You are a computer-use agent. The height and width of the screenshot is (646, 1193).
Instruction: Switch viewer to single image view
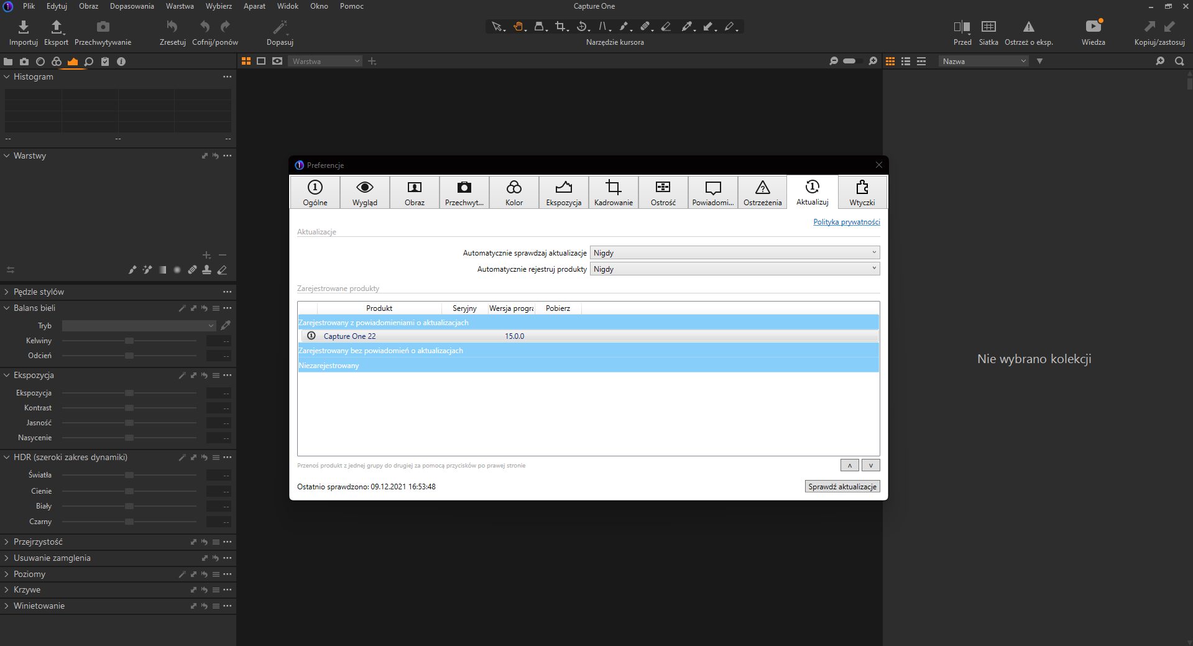coord(261,61)
